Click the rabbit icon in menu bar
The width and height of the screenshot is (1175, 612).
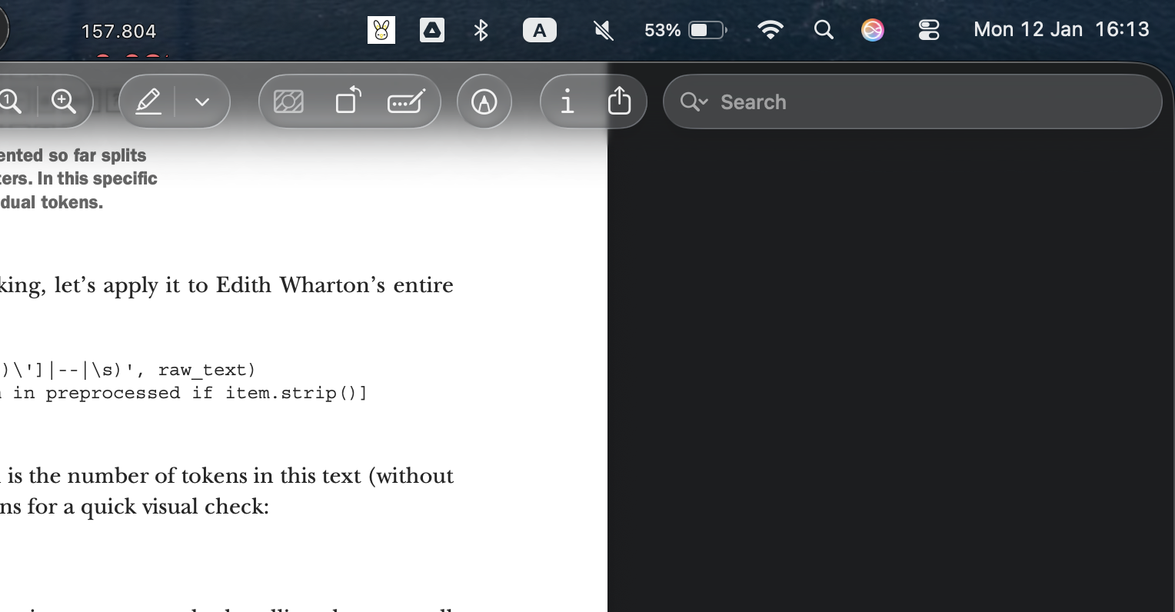tap(381, 30)
